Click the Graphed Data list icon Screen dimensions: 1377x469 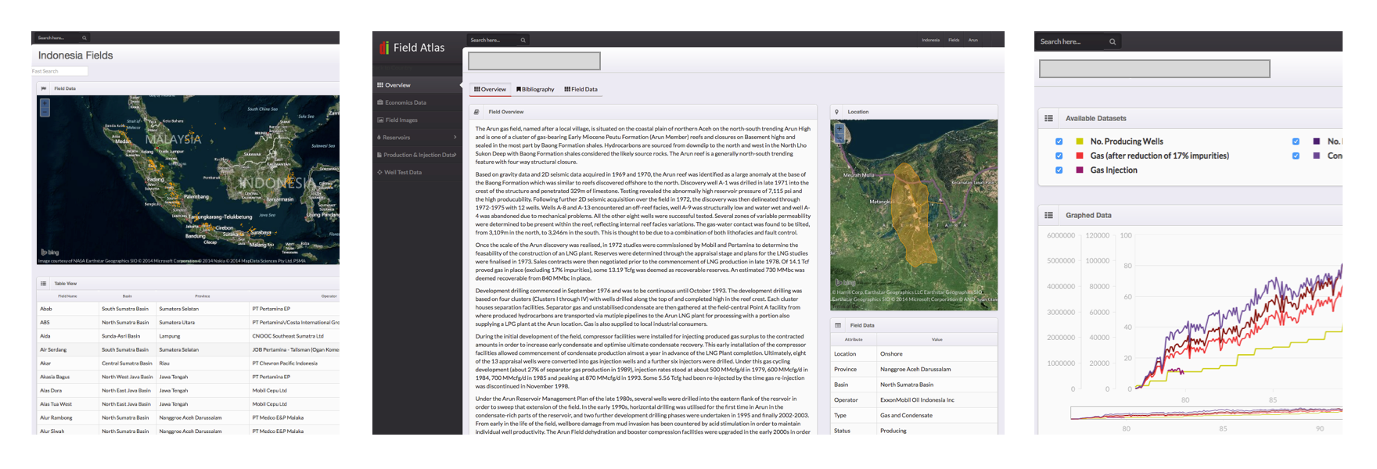point(1048,215)
